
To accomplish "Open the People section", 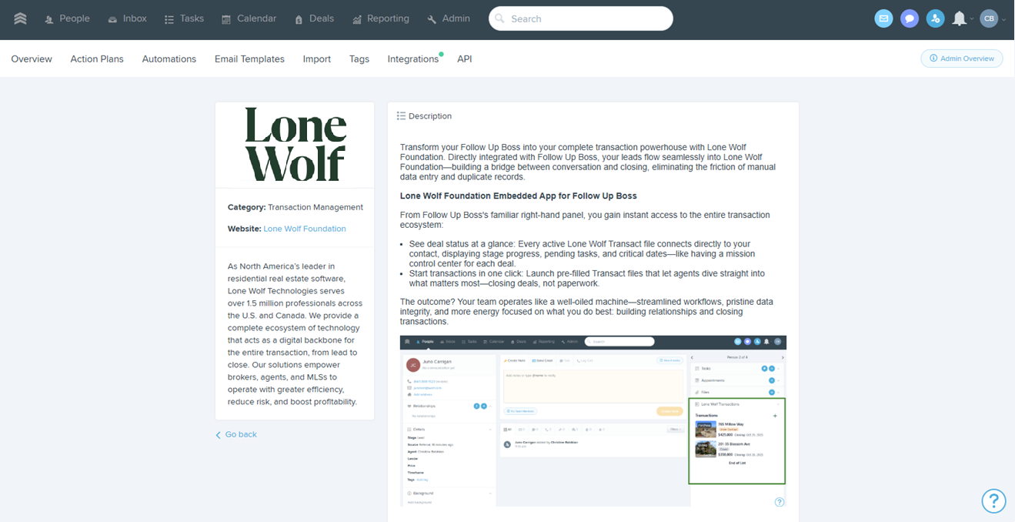I will click(67, 18).
